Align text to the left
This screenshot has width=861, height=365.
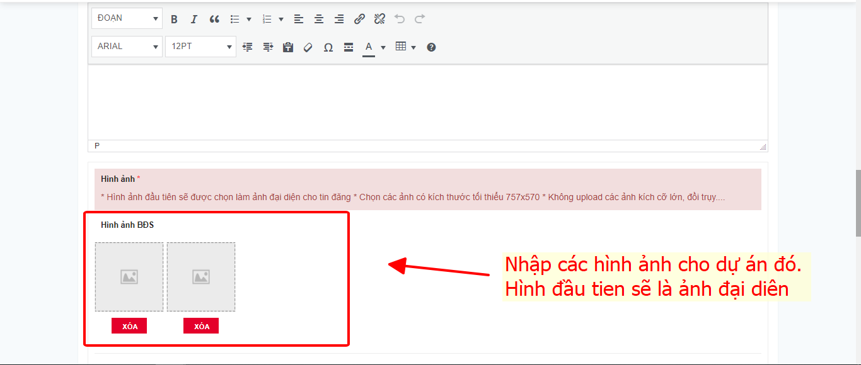click(x=299, y=20)
